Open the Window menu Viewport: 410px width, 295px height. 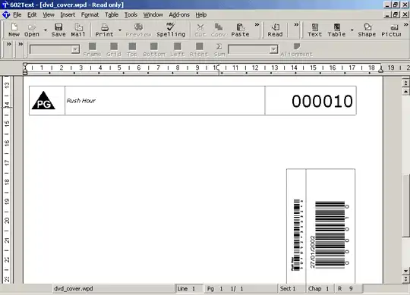tap(153, 15)
